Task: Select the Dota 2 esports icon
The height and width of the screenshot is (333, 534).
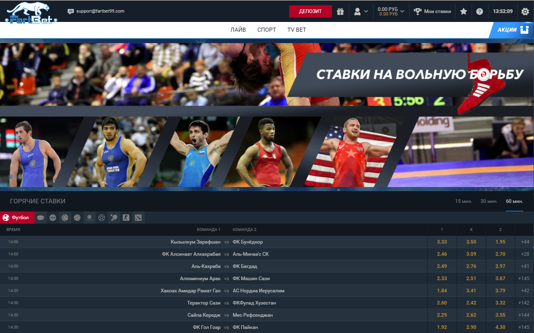Action: coord(138,218)
